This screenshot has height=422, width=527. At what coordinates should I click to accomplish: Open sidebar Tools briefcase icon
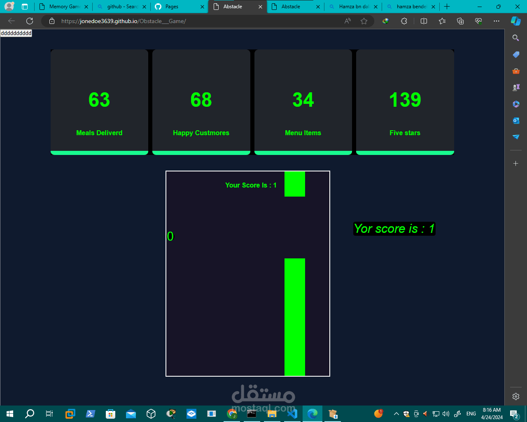pyautogui.click(x=516, y=71)
